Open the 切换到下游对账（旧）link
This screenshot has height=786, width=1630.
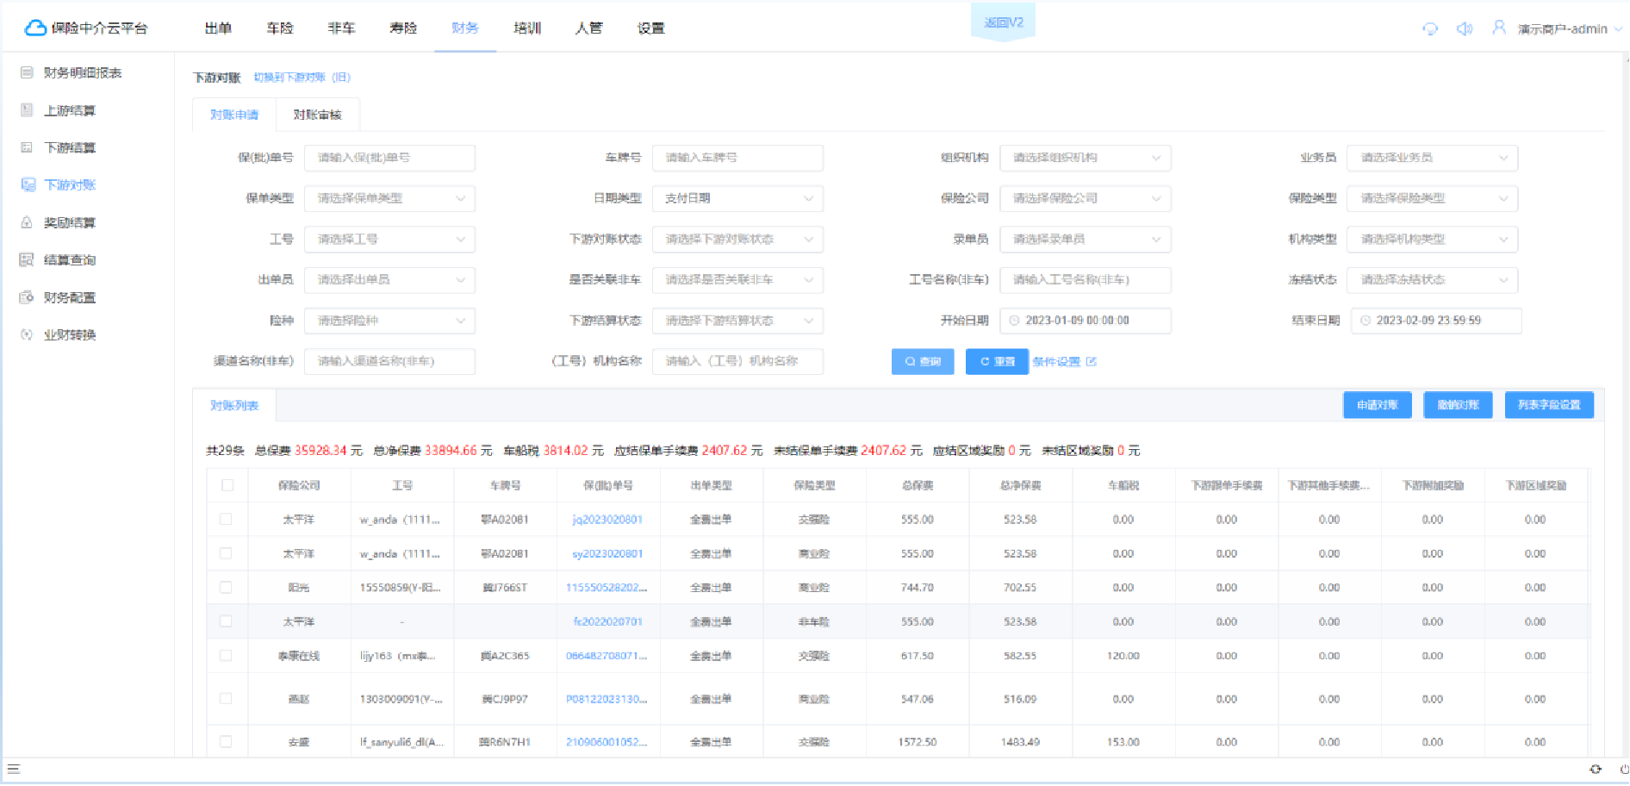pos(302,78)
